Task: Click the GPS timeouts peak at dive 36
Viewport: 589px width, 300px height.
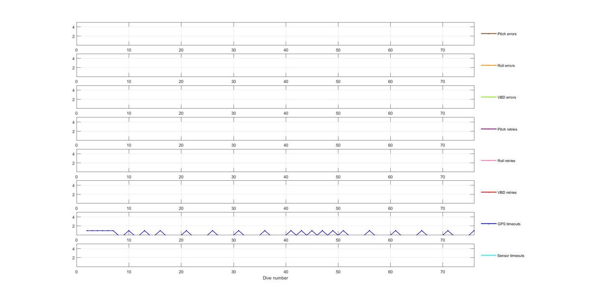Action: pos(265,230)
